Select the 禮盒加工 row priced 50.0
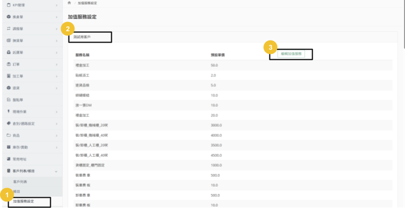405x208 pixels. click(233, 65)
